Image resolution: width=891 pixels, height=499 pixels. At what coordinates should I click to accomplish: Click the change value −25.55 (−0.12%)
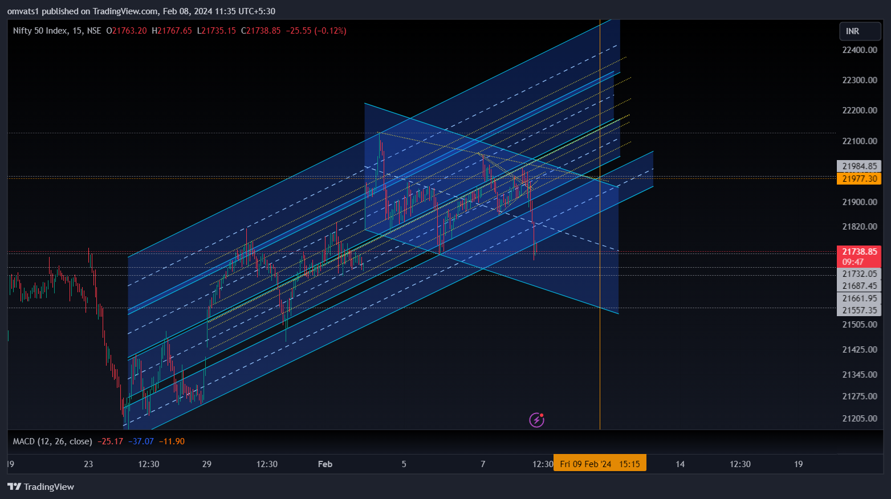(316, 31)
